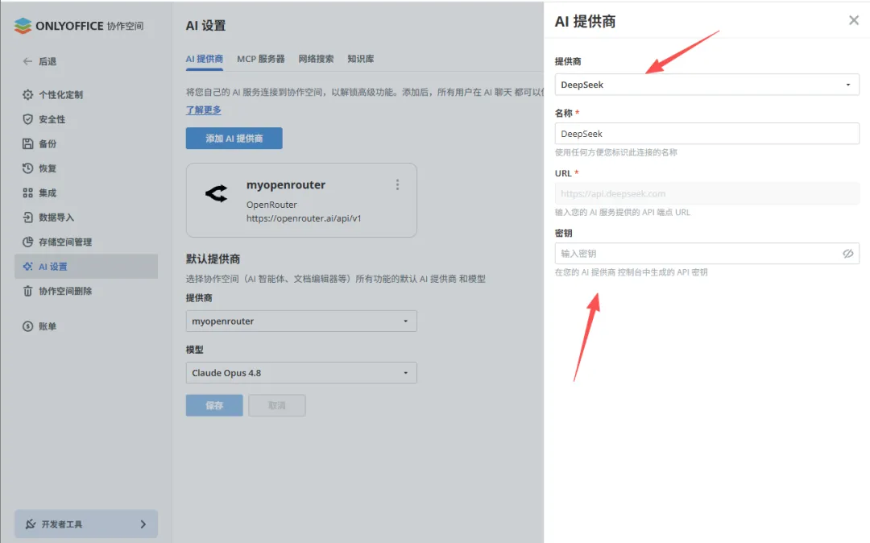Select the 数据导入 import icon
The image size is (870, 543).
point(27,217)
